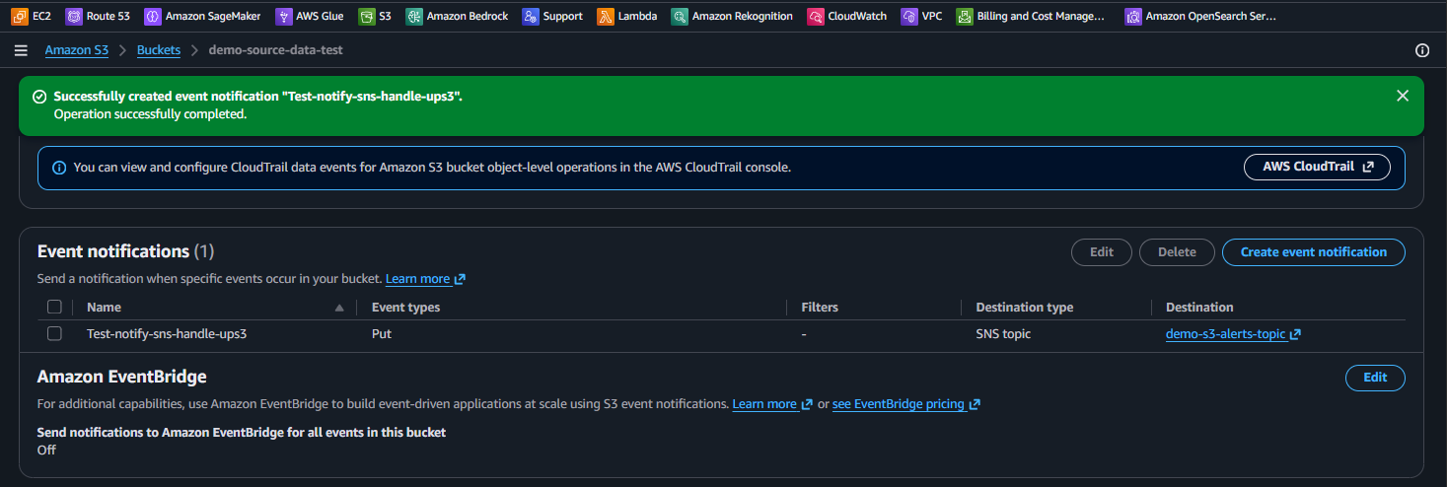Click Edit for event notifications

click(1102, 252)
